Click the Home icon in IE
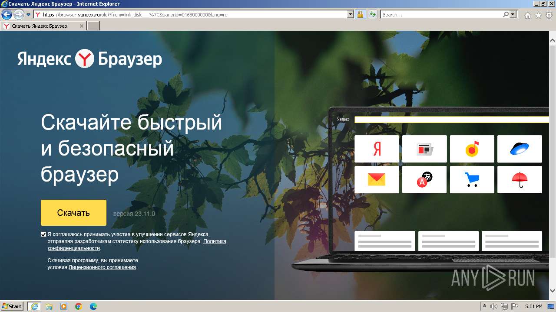This screenshot has height=312, width=556. point(528,15)
